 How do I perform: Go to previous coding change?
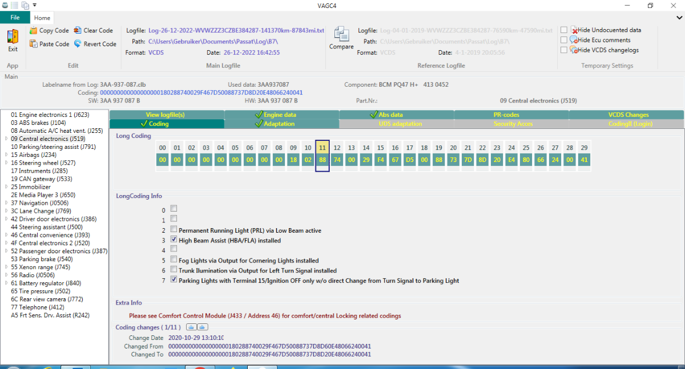(192, 327)
